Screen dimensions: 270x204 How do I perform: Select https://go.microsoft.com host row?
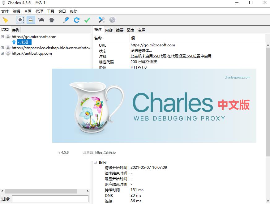[34, 37]
